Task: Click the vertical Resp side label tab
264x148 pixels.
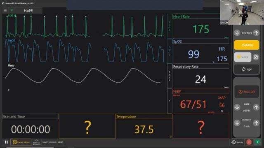Action: 170,76
